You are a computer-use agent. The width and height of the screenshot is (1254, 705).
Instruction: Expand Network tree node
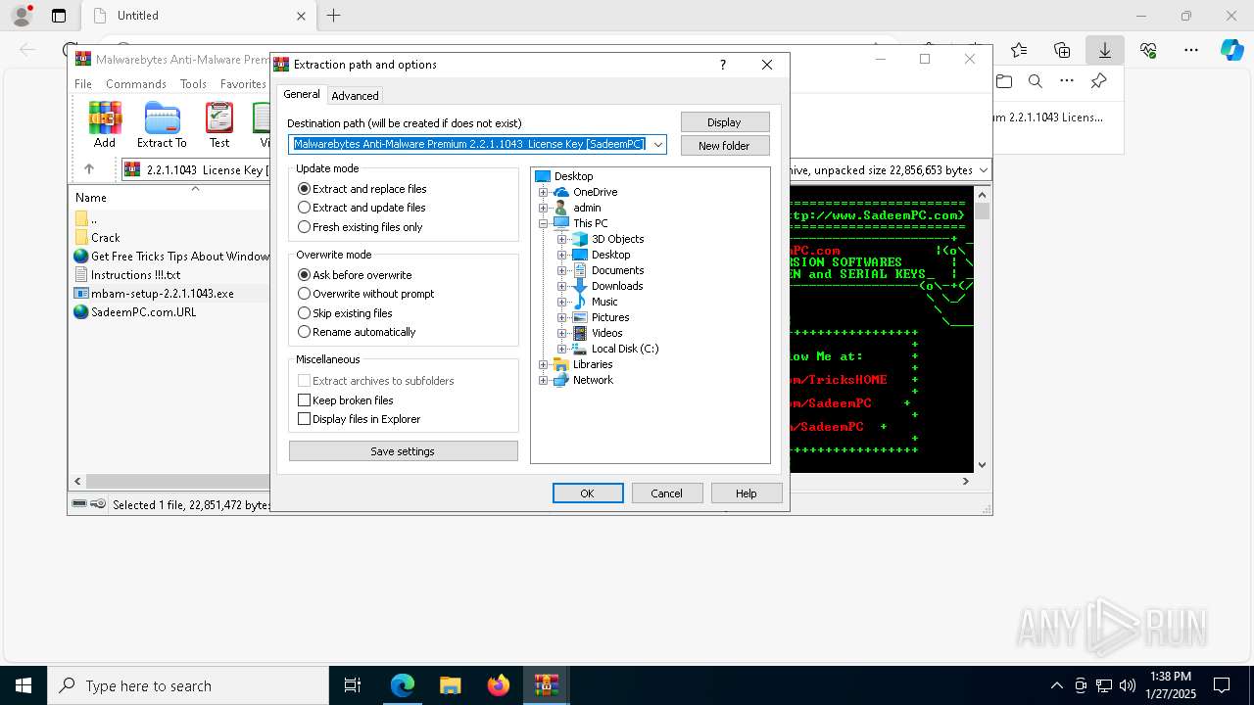pyautogui.click(x=544, y=380)
